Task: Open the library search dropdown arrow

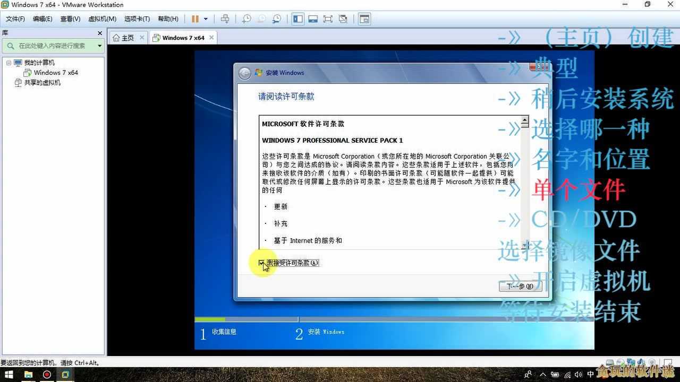Action: (99, 46)
